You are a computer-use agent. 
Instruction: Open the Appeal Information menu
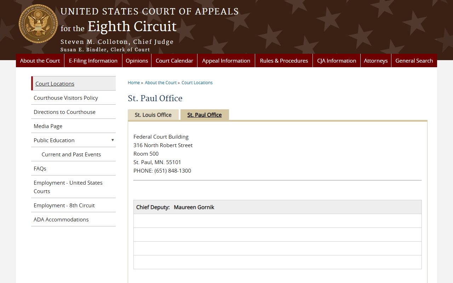pos(226,60)
